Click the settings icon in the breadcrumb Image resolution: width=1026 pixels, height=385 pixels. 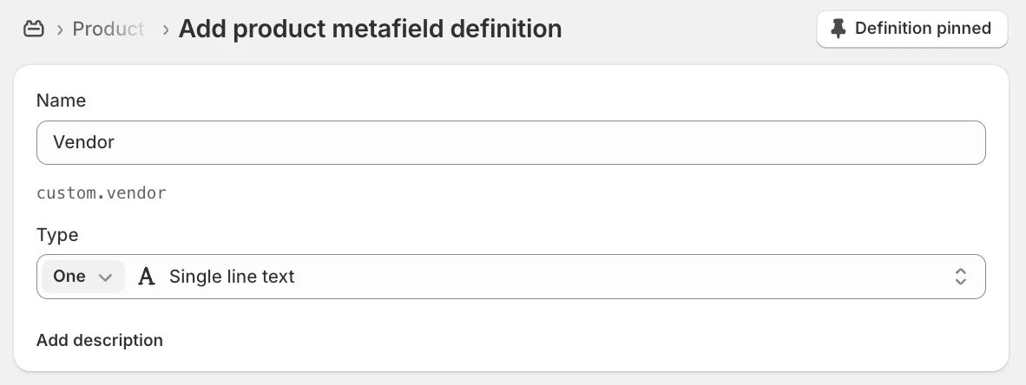pos(33,29)
